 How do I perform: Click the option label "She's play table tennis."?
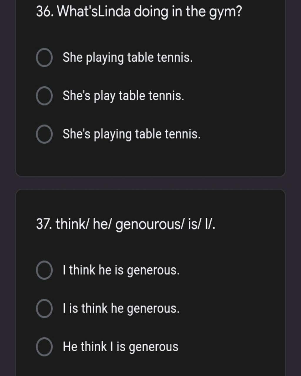pyautogui.click(x=123, y=96)
